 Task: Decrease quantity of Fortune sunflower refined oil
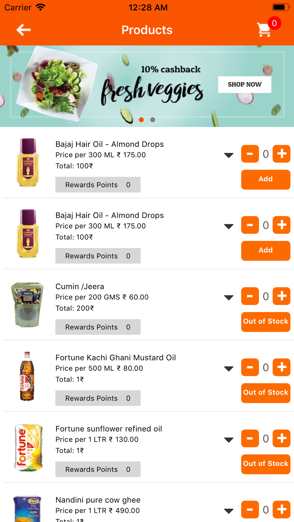250,438
